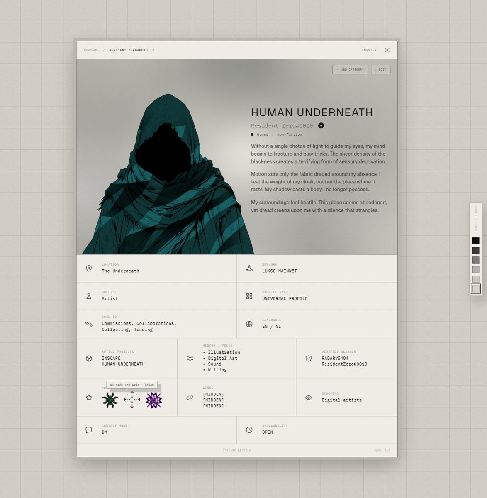Click the RESIDENT ZERO#0010 breadcrumb
The height and width of the screenshot is (498, 487).
pyautogui.click(x=129, y=50)
